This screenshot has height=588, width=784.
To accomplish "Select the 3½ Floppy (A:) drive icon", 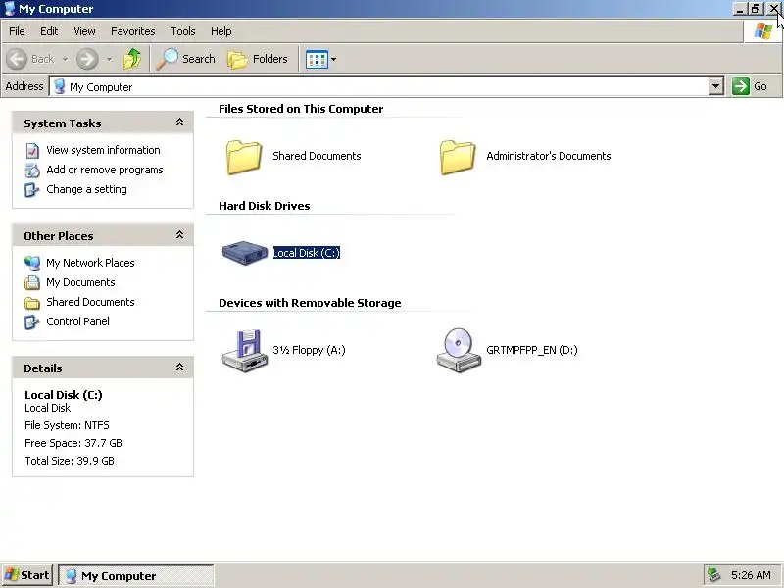I will (x=244, y=351).
